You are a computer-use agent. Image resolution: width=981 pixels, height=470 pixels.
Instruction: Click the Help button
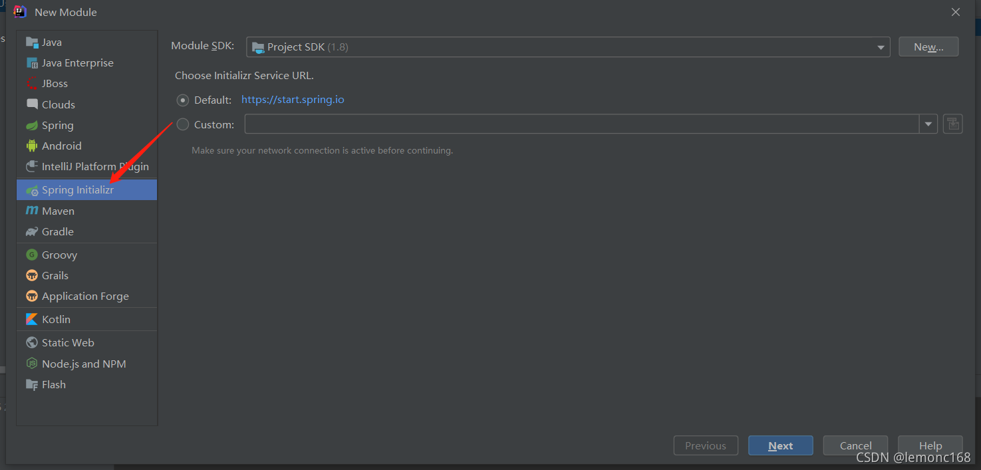click(x=930, y=446)
